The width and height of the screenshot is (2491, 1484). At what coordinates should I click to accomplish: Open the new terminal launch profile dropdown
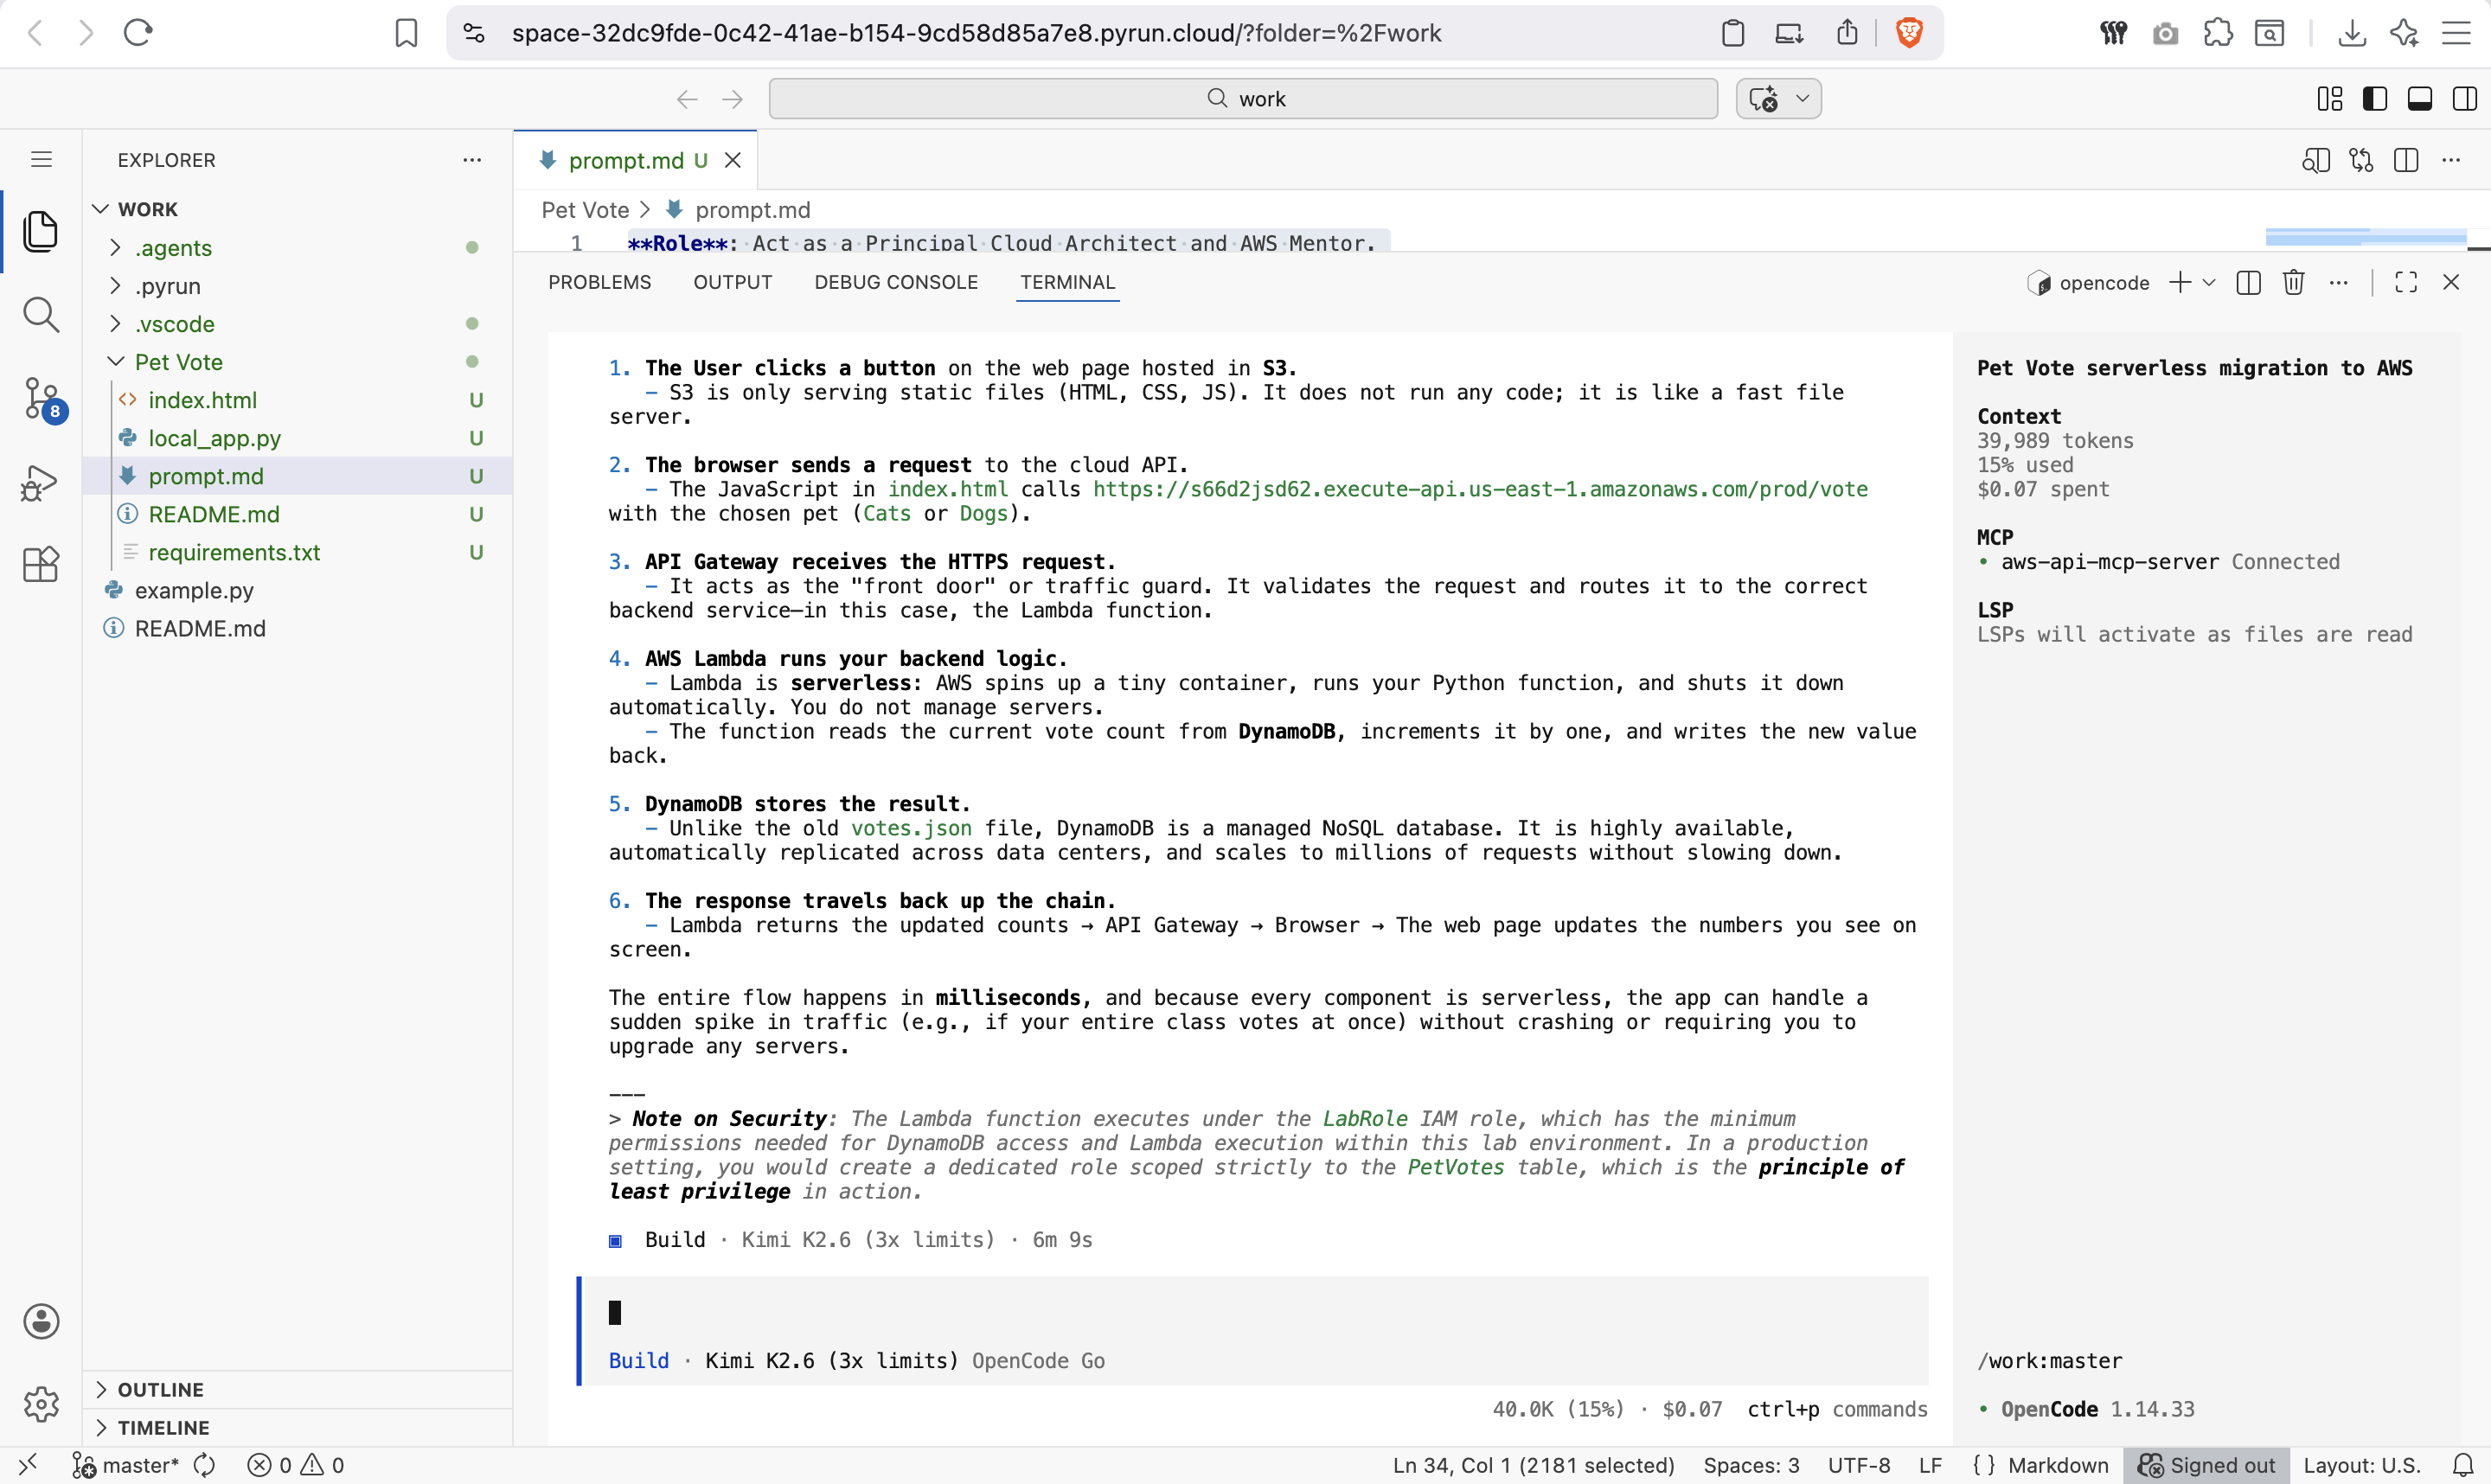[x=2209, y=283]
